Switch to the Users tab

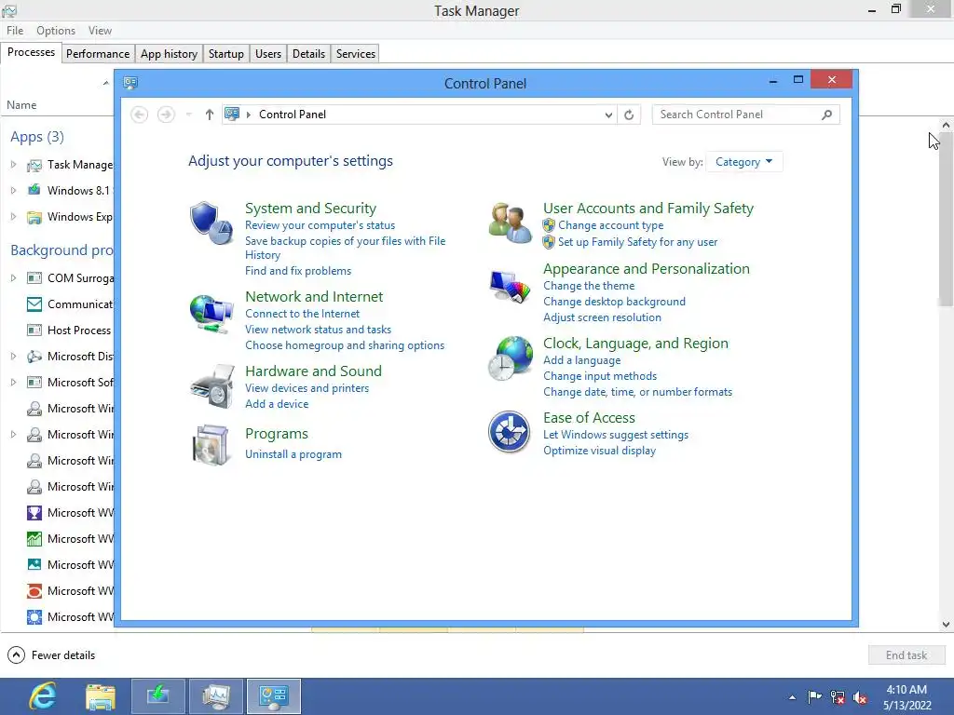pos(267,53)
